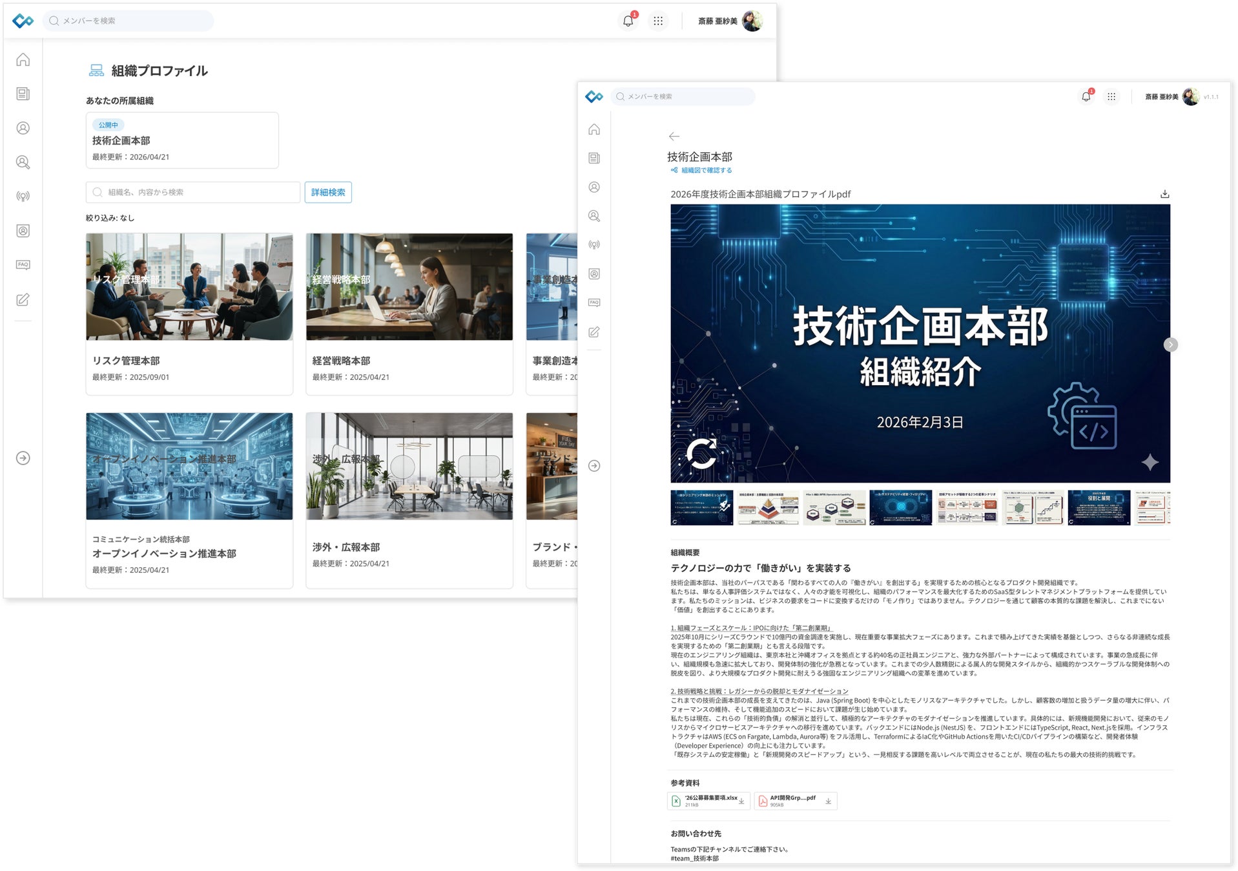Click the コミュニケーション統括本部 label
The width and height of the screenshot is (1238, 871).
(x=141, y=539)
